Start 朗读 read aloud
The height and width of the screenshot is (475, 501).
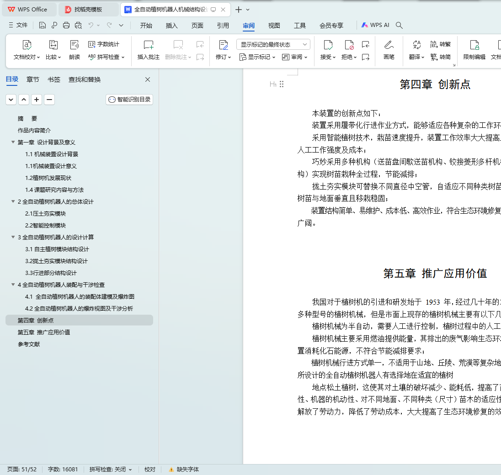pyautogui.click(x=75, y=50)
